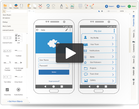
Task: Select the Text Editor object
Action: 7,79
